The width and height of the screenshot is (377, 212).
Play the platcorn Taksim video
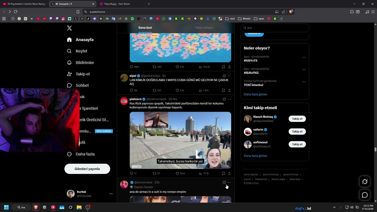(180, 140)
